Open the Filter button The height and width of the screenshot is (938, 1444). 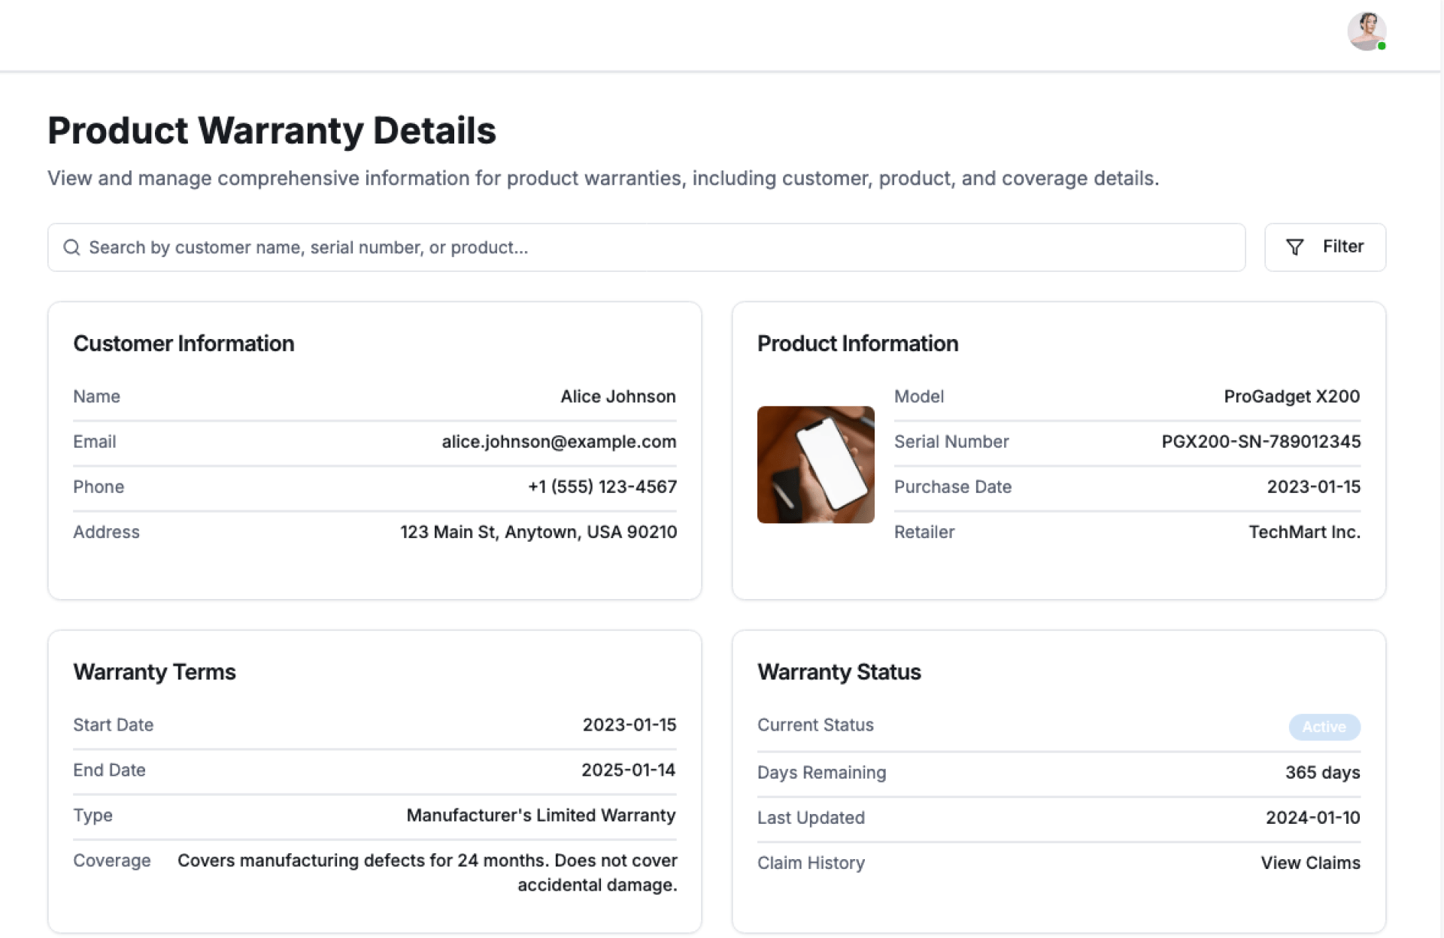[x=1324, y=247]
